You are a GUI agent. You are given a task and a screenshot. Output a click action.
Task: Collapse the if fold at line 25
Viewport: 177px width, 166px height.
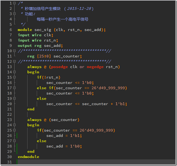[x=14, y=130]
